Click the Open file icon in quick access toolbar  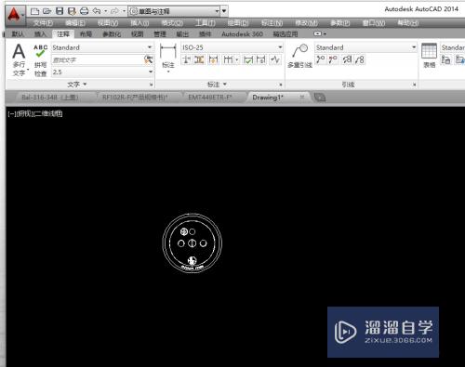pyautogui.click(x=46, y=11)
